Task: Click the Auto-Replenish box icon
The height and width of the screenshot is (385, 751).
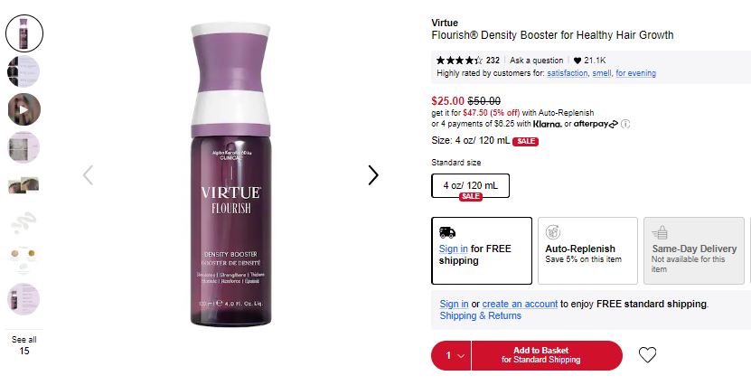Action: [553, 232]
